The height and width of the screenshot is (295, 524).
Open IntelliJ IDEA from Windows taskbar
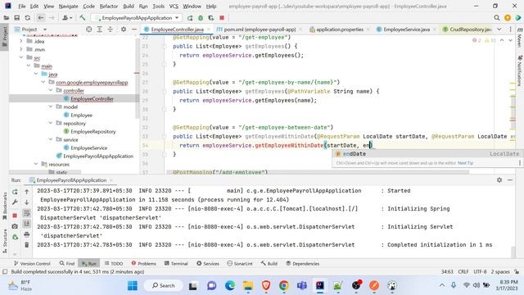point(320,285)
